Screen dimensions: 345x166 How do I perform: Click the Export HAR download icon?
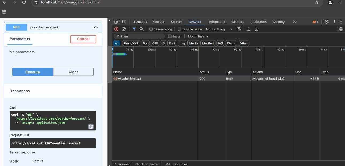(x=256, y=29)
